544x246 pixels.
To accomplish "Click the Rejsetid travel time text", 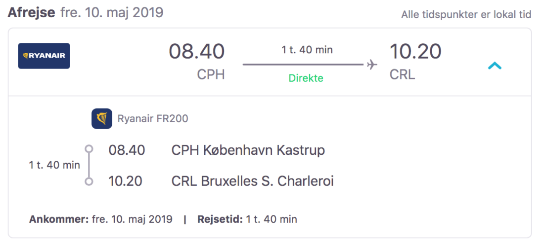I will coord(247,219).
